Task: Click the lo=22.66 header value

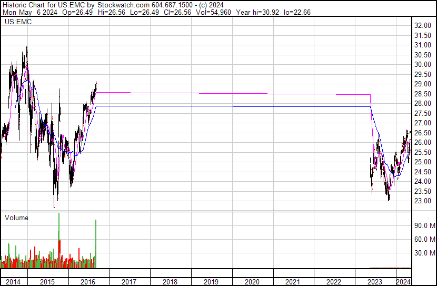Action: tap(297, 12)
